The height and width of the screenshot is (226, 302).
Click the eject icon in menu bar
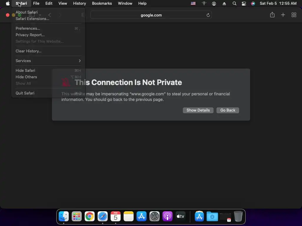point(224,4)
